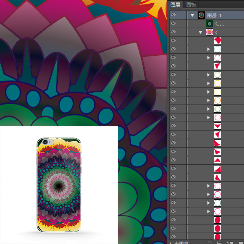This screenshot has width=244, height=244.
Task: Select the 图层 1 layer name
Action: click(x=214, y=15)
